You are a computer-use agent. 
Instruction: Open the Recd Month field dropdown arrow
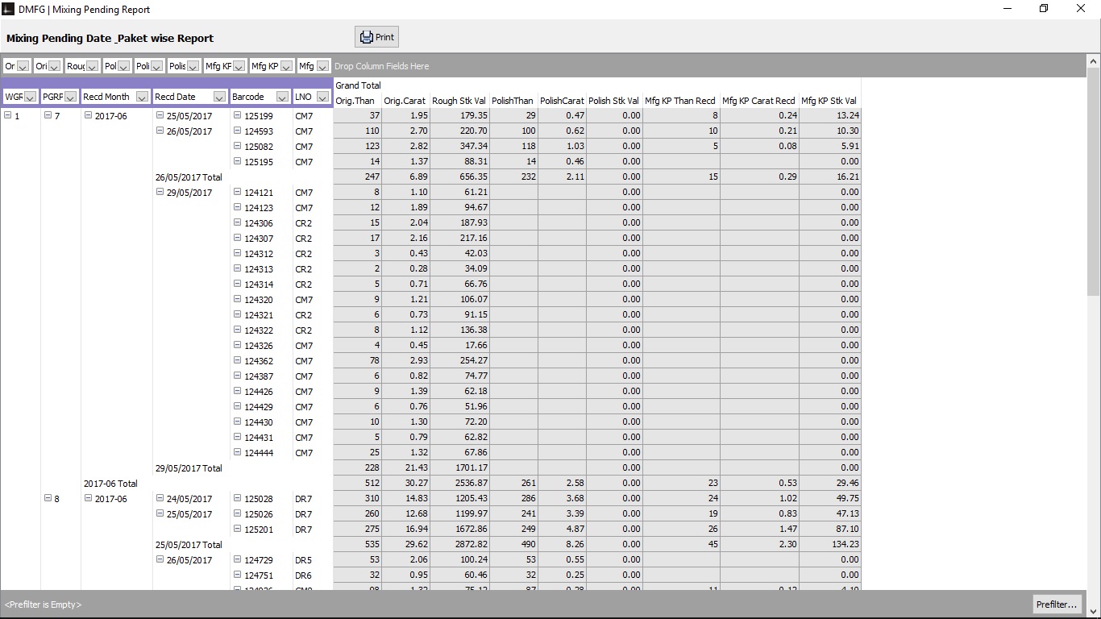[x=142, y=97]
